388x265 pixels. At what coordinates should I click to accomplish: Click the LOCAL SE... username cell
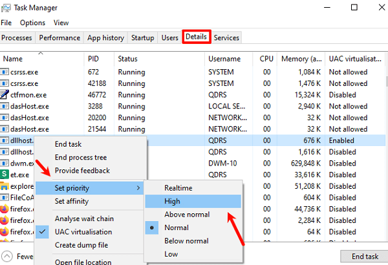click(227, 106)
